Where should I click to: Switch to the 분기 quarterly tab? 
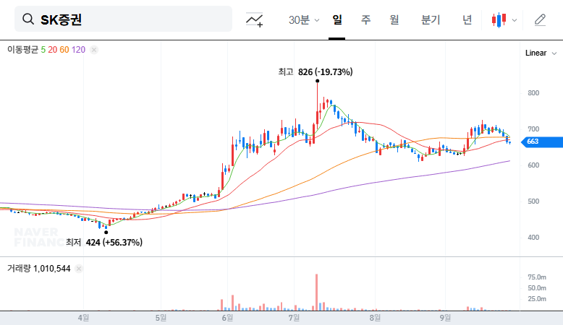coord(430,19)
